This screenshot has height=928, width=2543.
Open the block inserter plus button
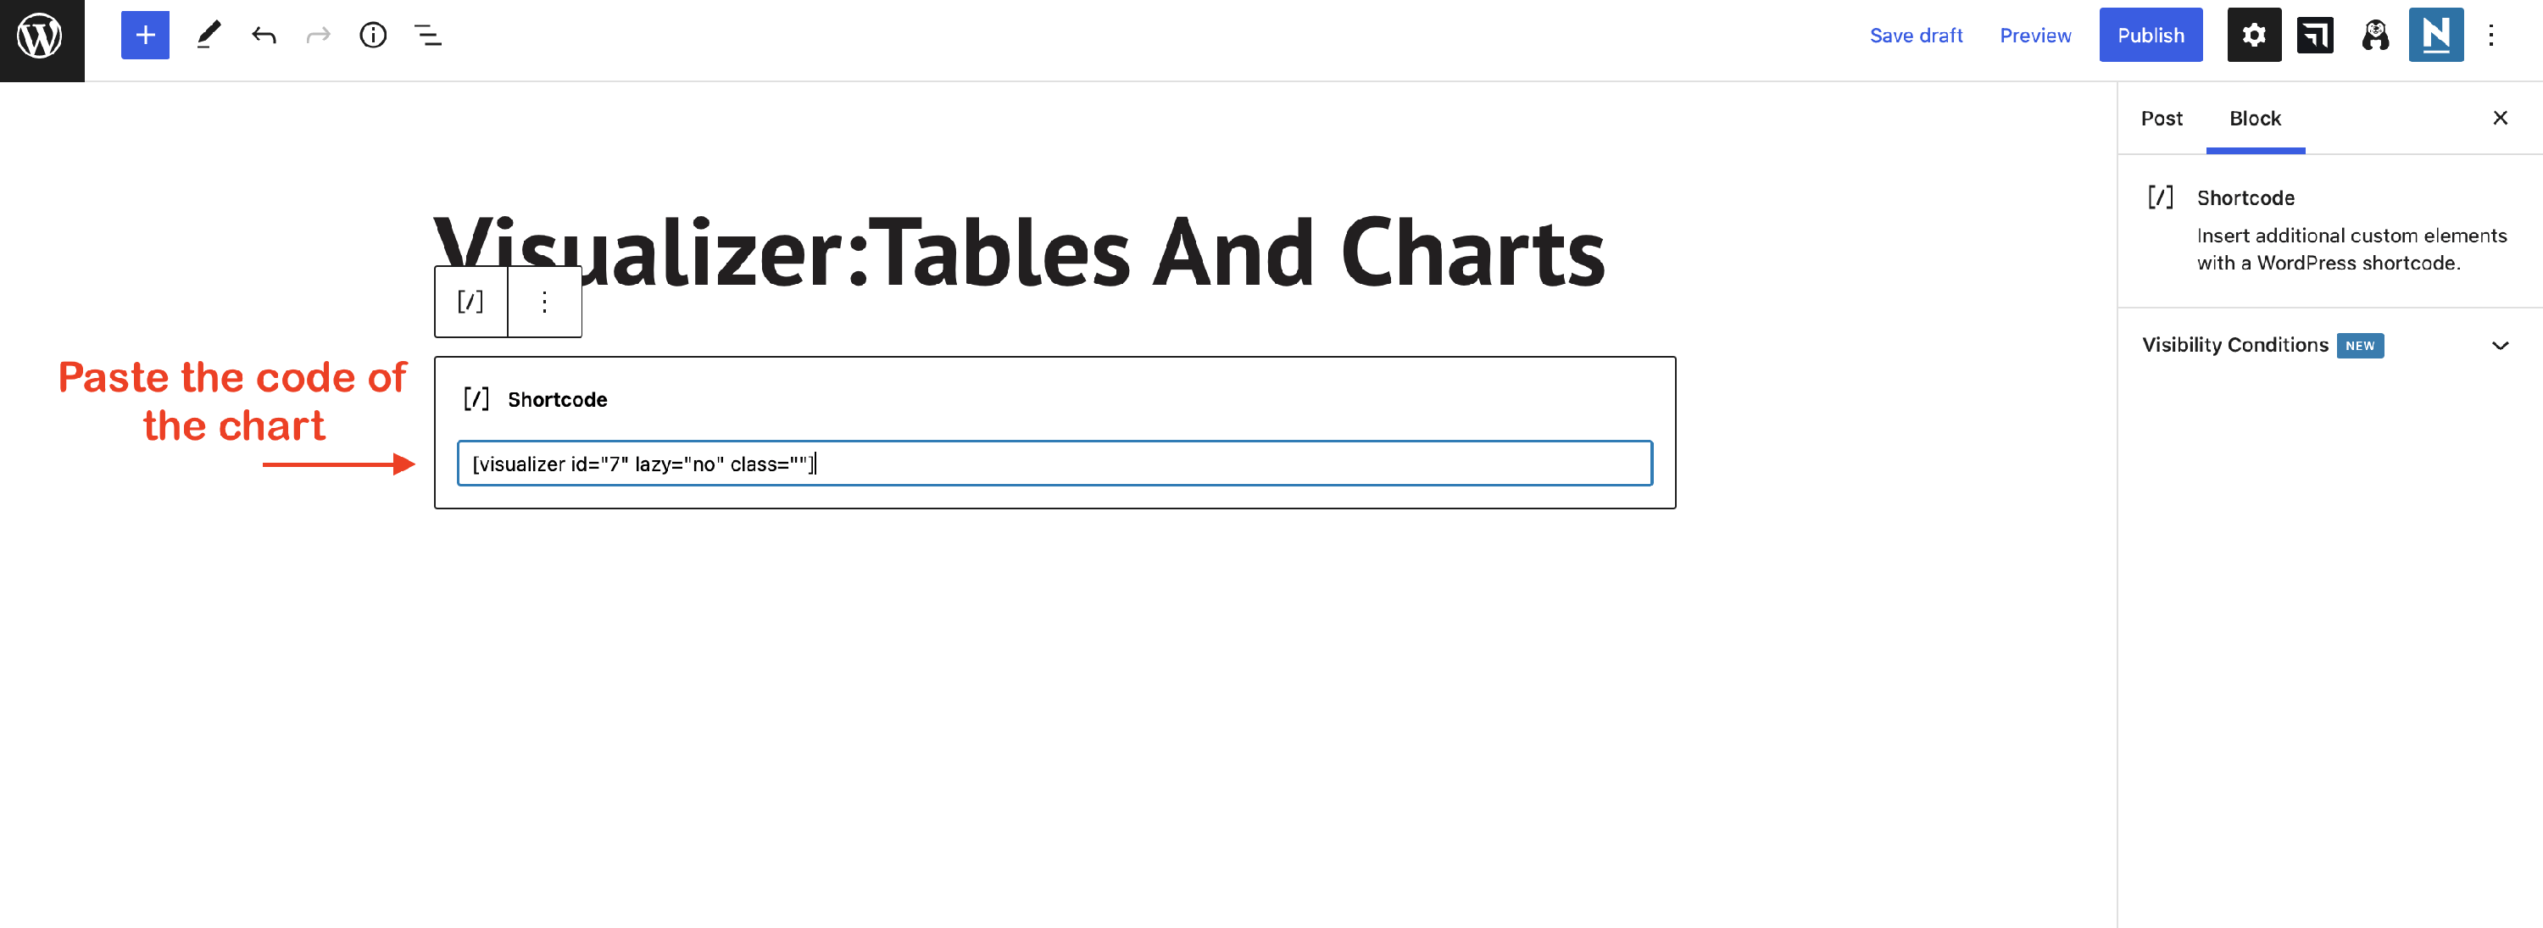pyautogui.click(x=145, y=36)
